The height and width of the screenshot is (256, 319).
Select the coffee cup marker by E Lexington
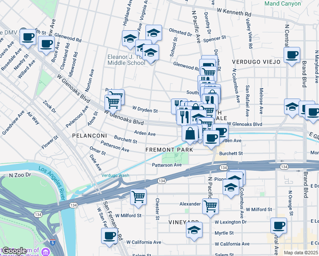tap(279, 226)
